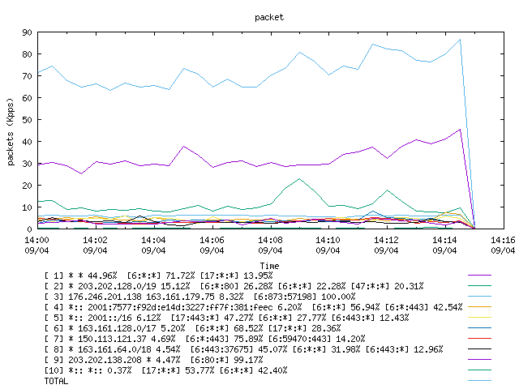Image resolution: width=519 pixels, height=389 pixels.
Task: Click the 14:06 09/04 time axis label
Action: 212,245
